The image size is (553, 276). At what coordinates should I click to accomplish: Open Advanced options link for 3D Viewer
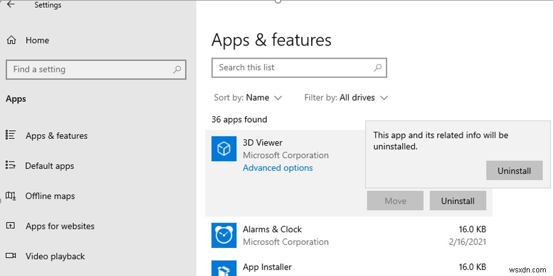pyautogui.click(x=278, y=168)
